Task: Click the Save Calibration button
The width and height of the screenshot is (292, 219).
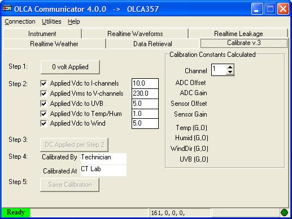Action: [70, 185]
